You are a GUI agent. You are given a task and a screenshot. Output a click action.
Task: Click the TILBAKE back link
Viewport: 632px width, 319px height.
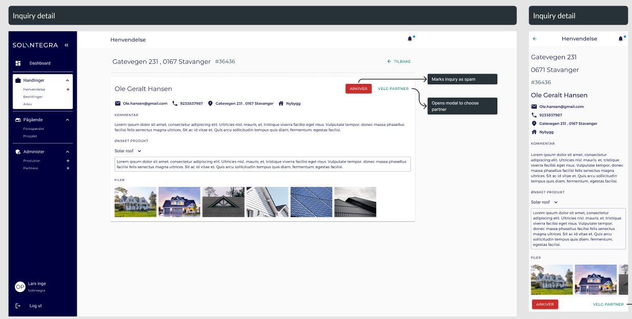tap(399, 61)
